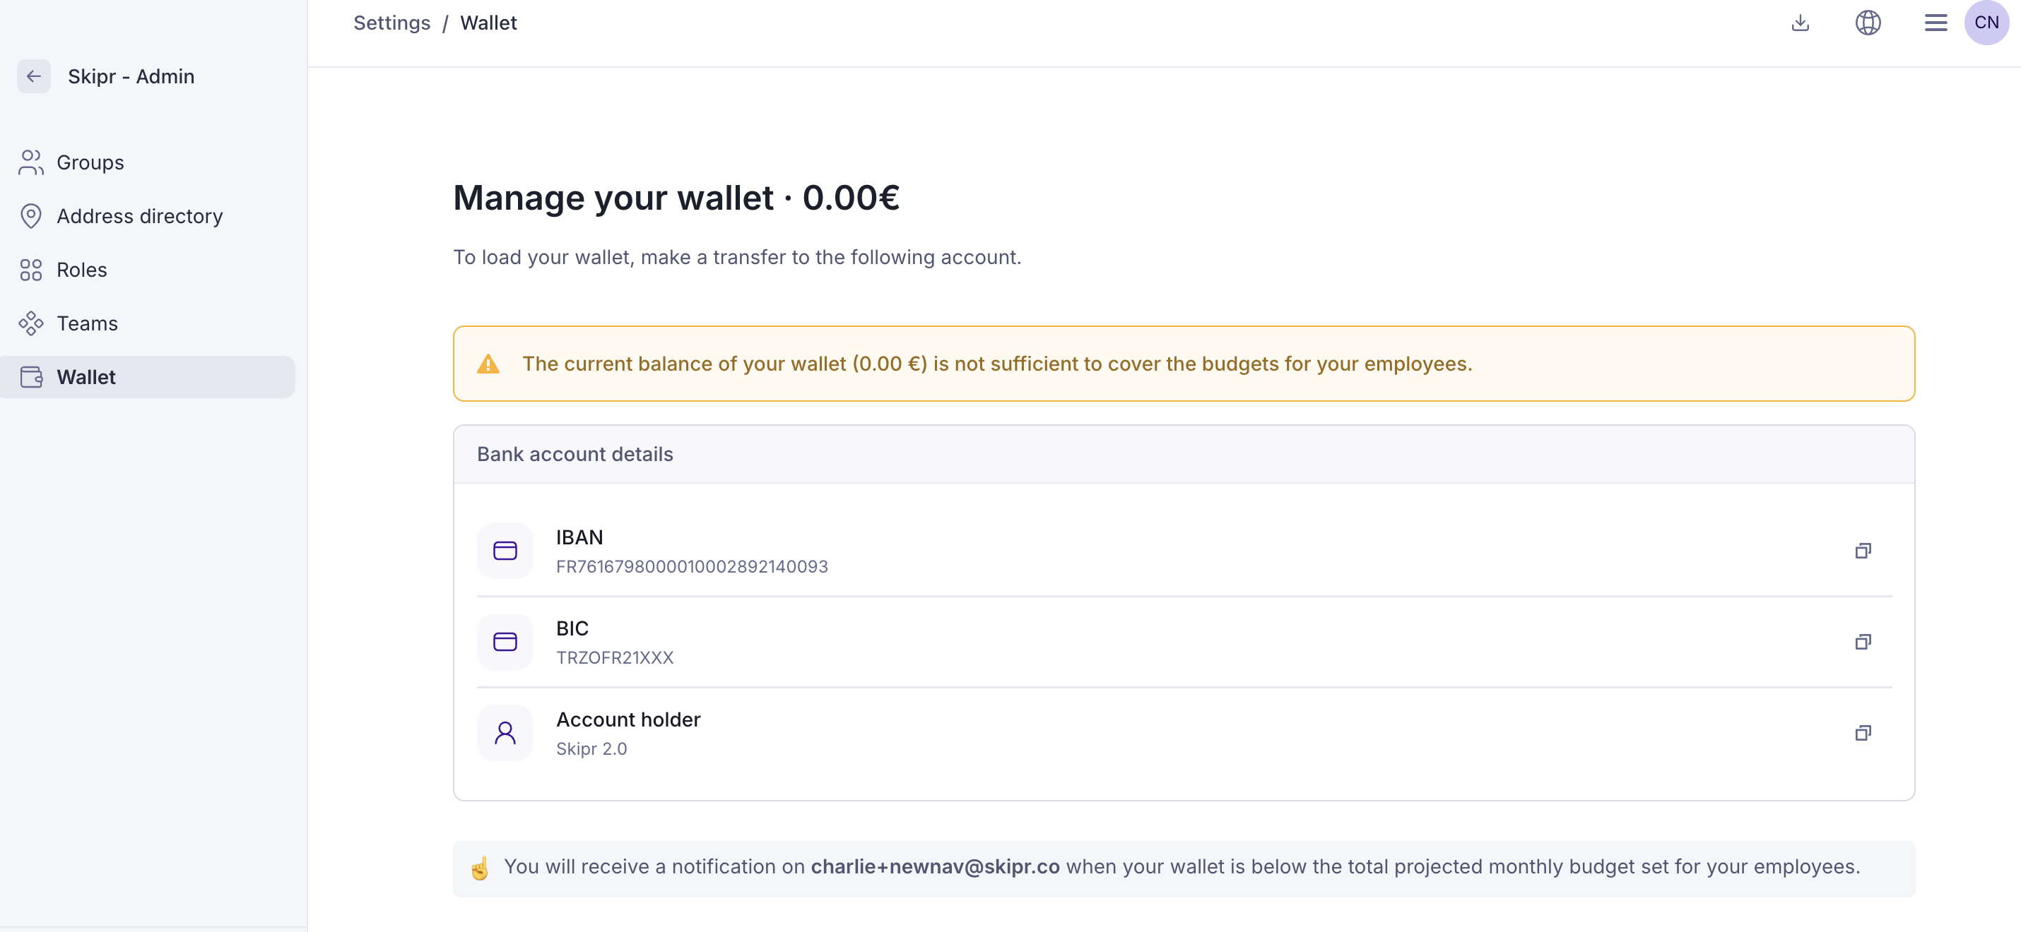Copy the IBAN number
This screenshot has height=932, width=2021.
1863,551
